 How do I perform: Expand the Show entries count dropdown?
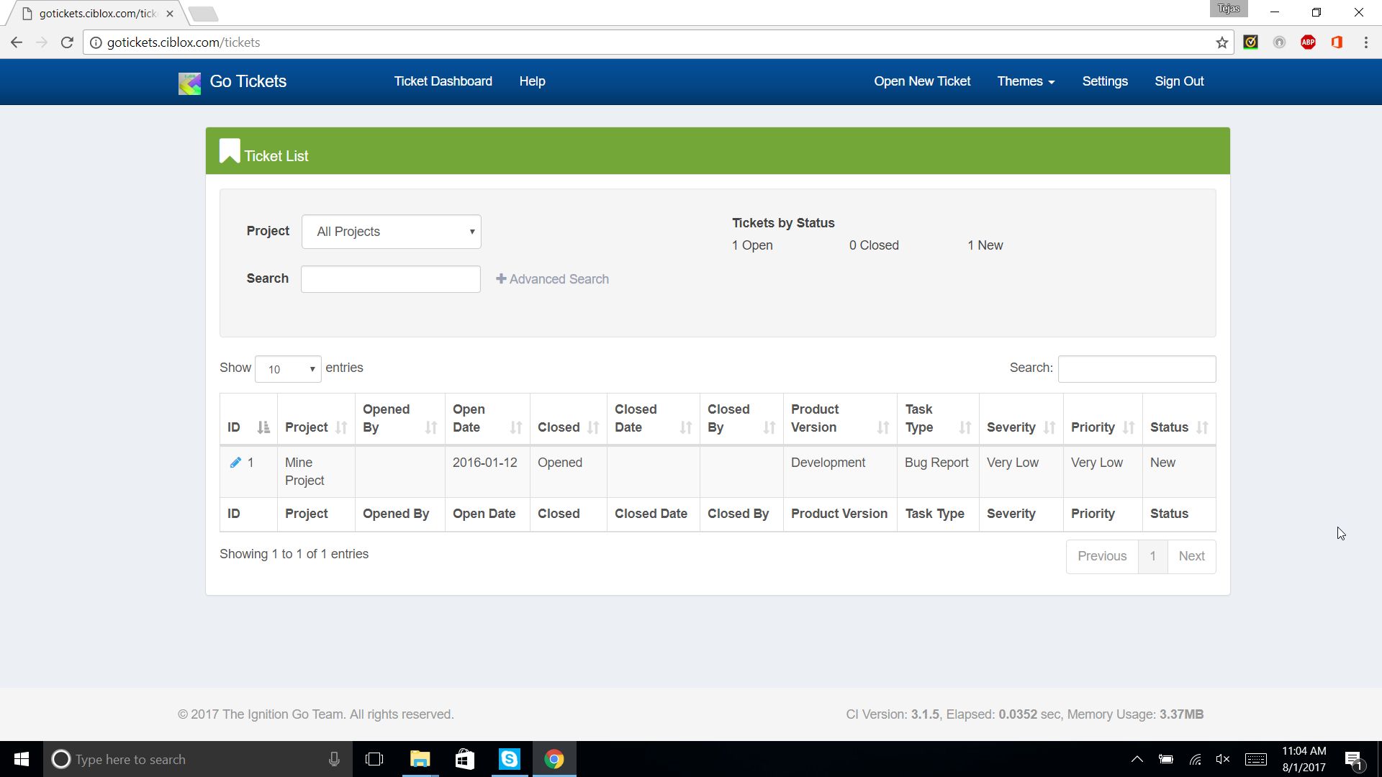click(x=288, y=369)
